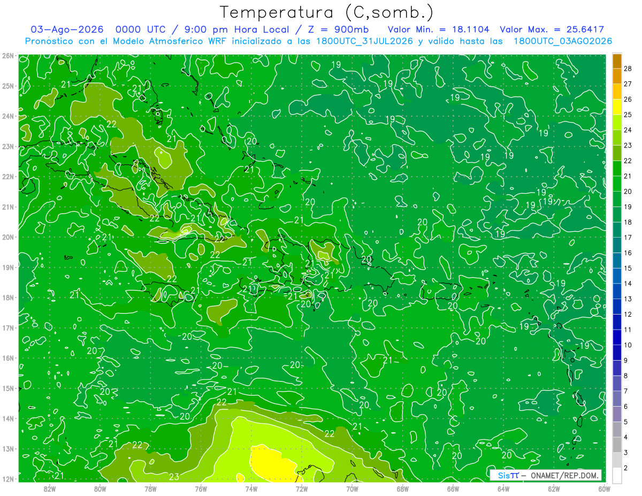This screenshot has height=496, width=642.
Task: Click the '14N' latitude axis label
Action: tap(8, 418)
